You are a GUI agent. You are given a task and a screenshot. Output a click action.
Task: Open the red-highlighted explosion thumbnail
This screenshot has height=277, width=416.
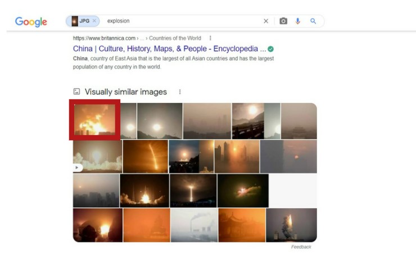tap(94, 119)
